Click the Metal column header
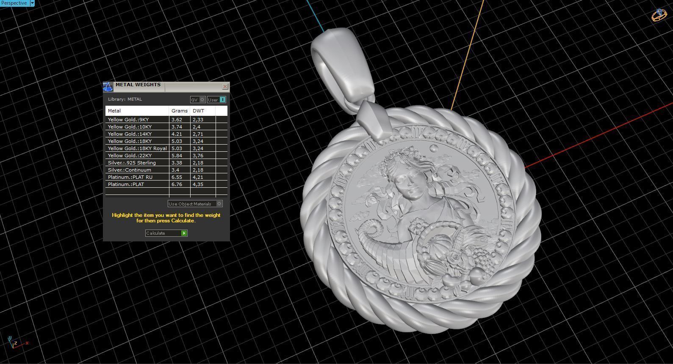This screenshot has height=364, width=673. point(137,111)
